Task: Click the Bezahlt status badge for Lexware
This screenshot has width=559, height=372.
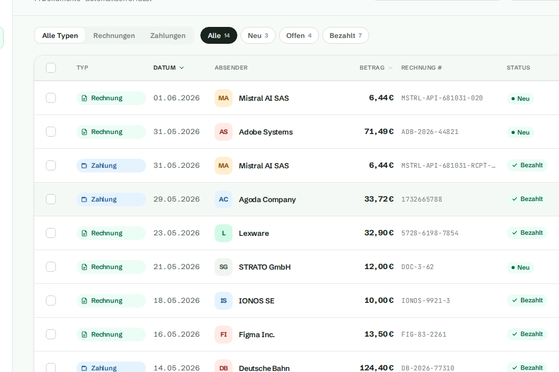Action: coord(527,233)
